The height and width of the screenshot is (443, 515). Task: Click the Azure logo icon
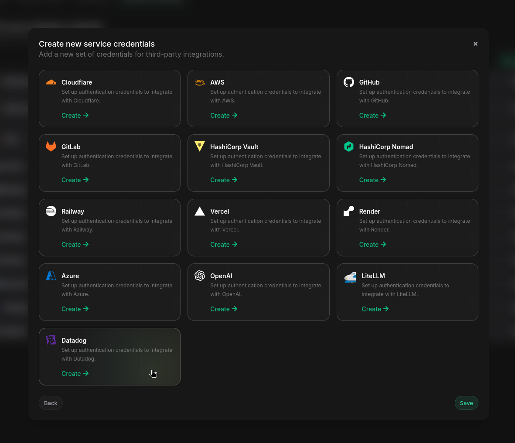[51, 276]
